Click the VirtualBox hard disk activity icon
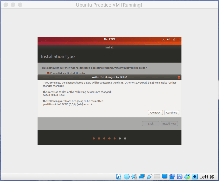 click(119, 177)
